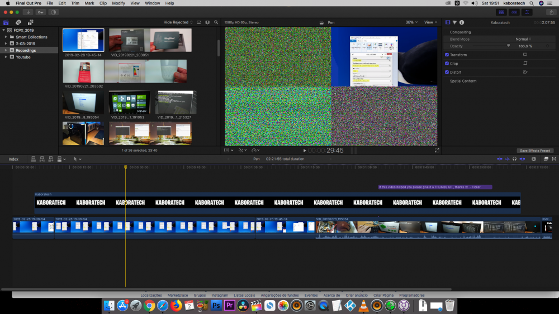Open the Transitions browser icon
The width and height of the screenshot is (559, 314).
coord(554,159)
